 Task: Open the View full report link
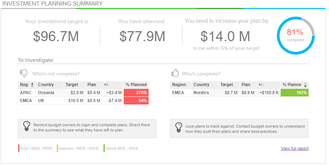[294, 148]
